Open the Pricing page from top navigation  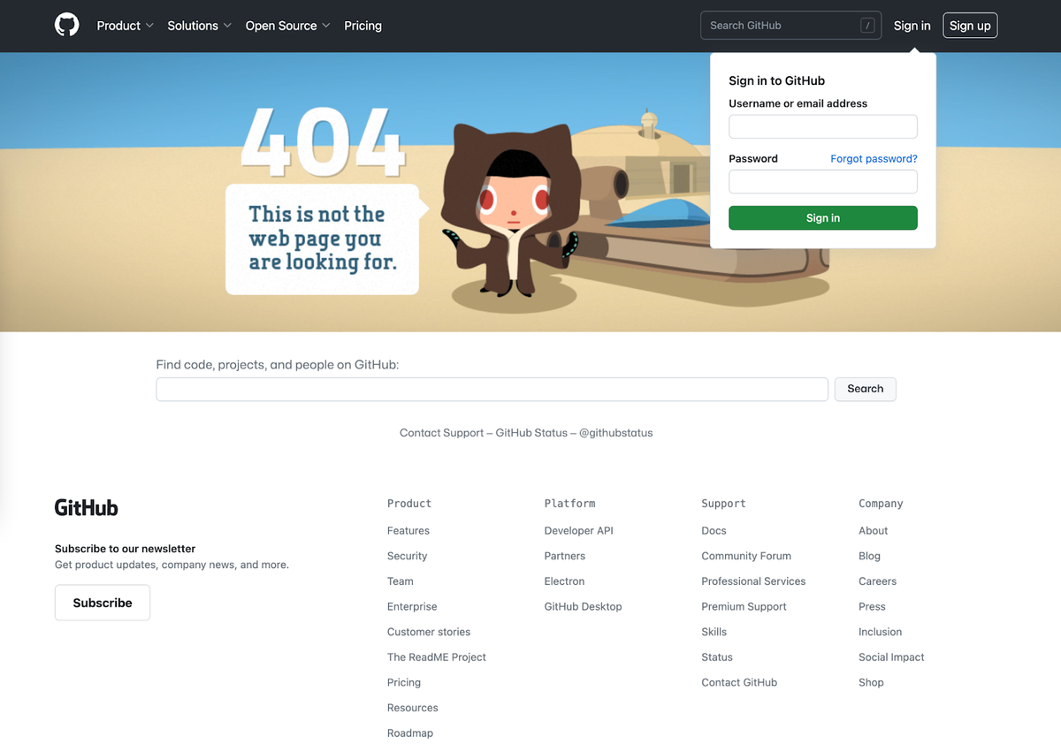(x=363, y=26)
